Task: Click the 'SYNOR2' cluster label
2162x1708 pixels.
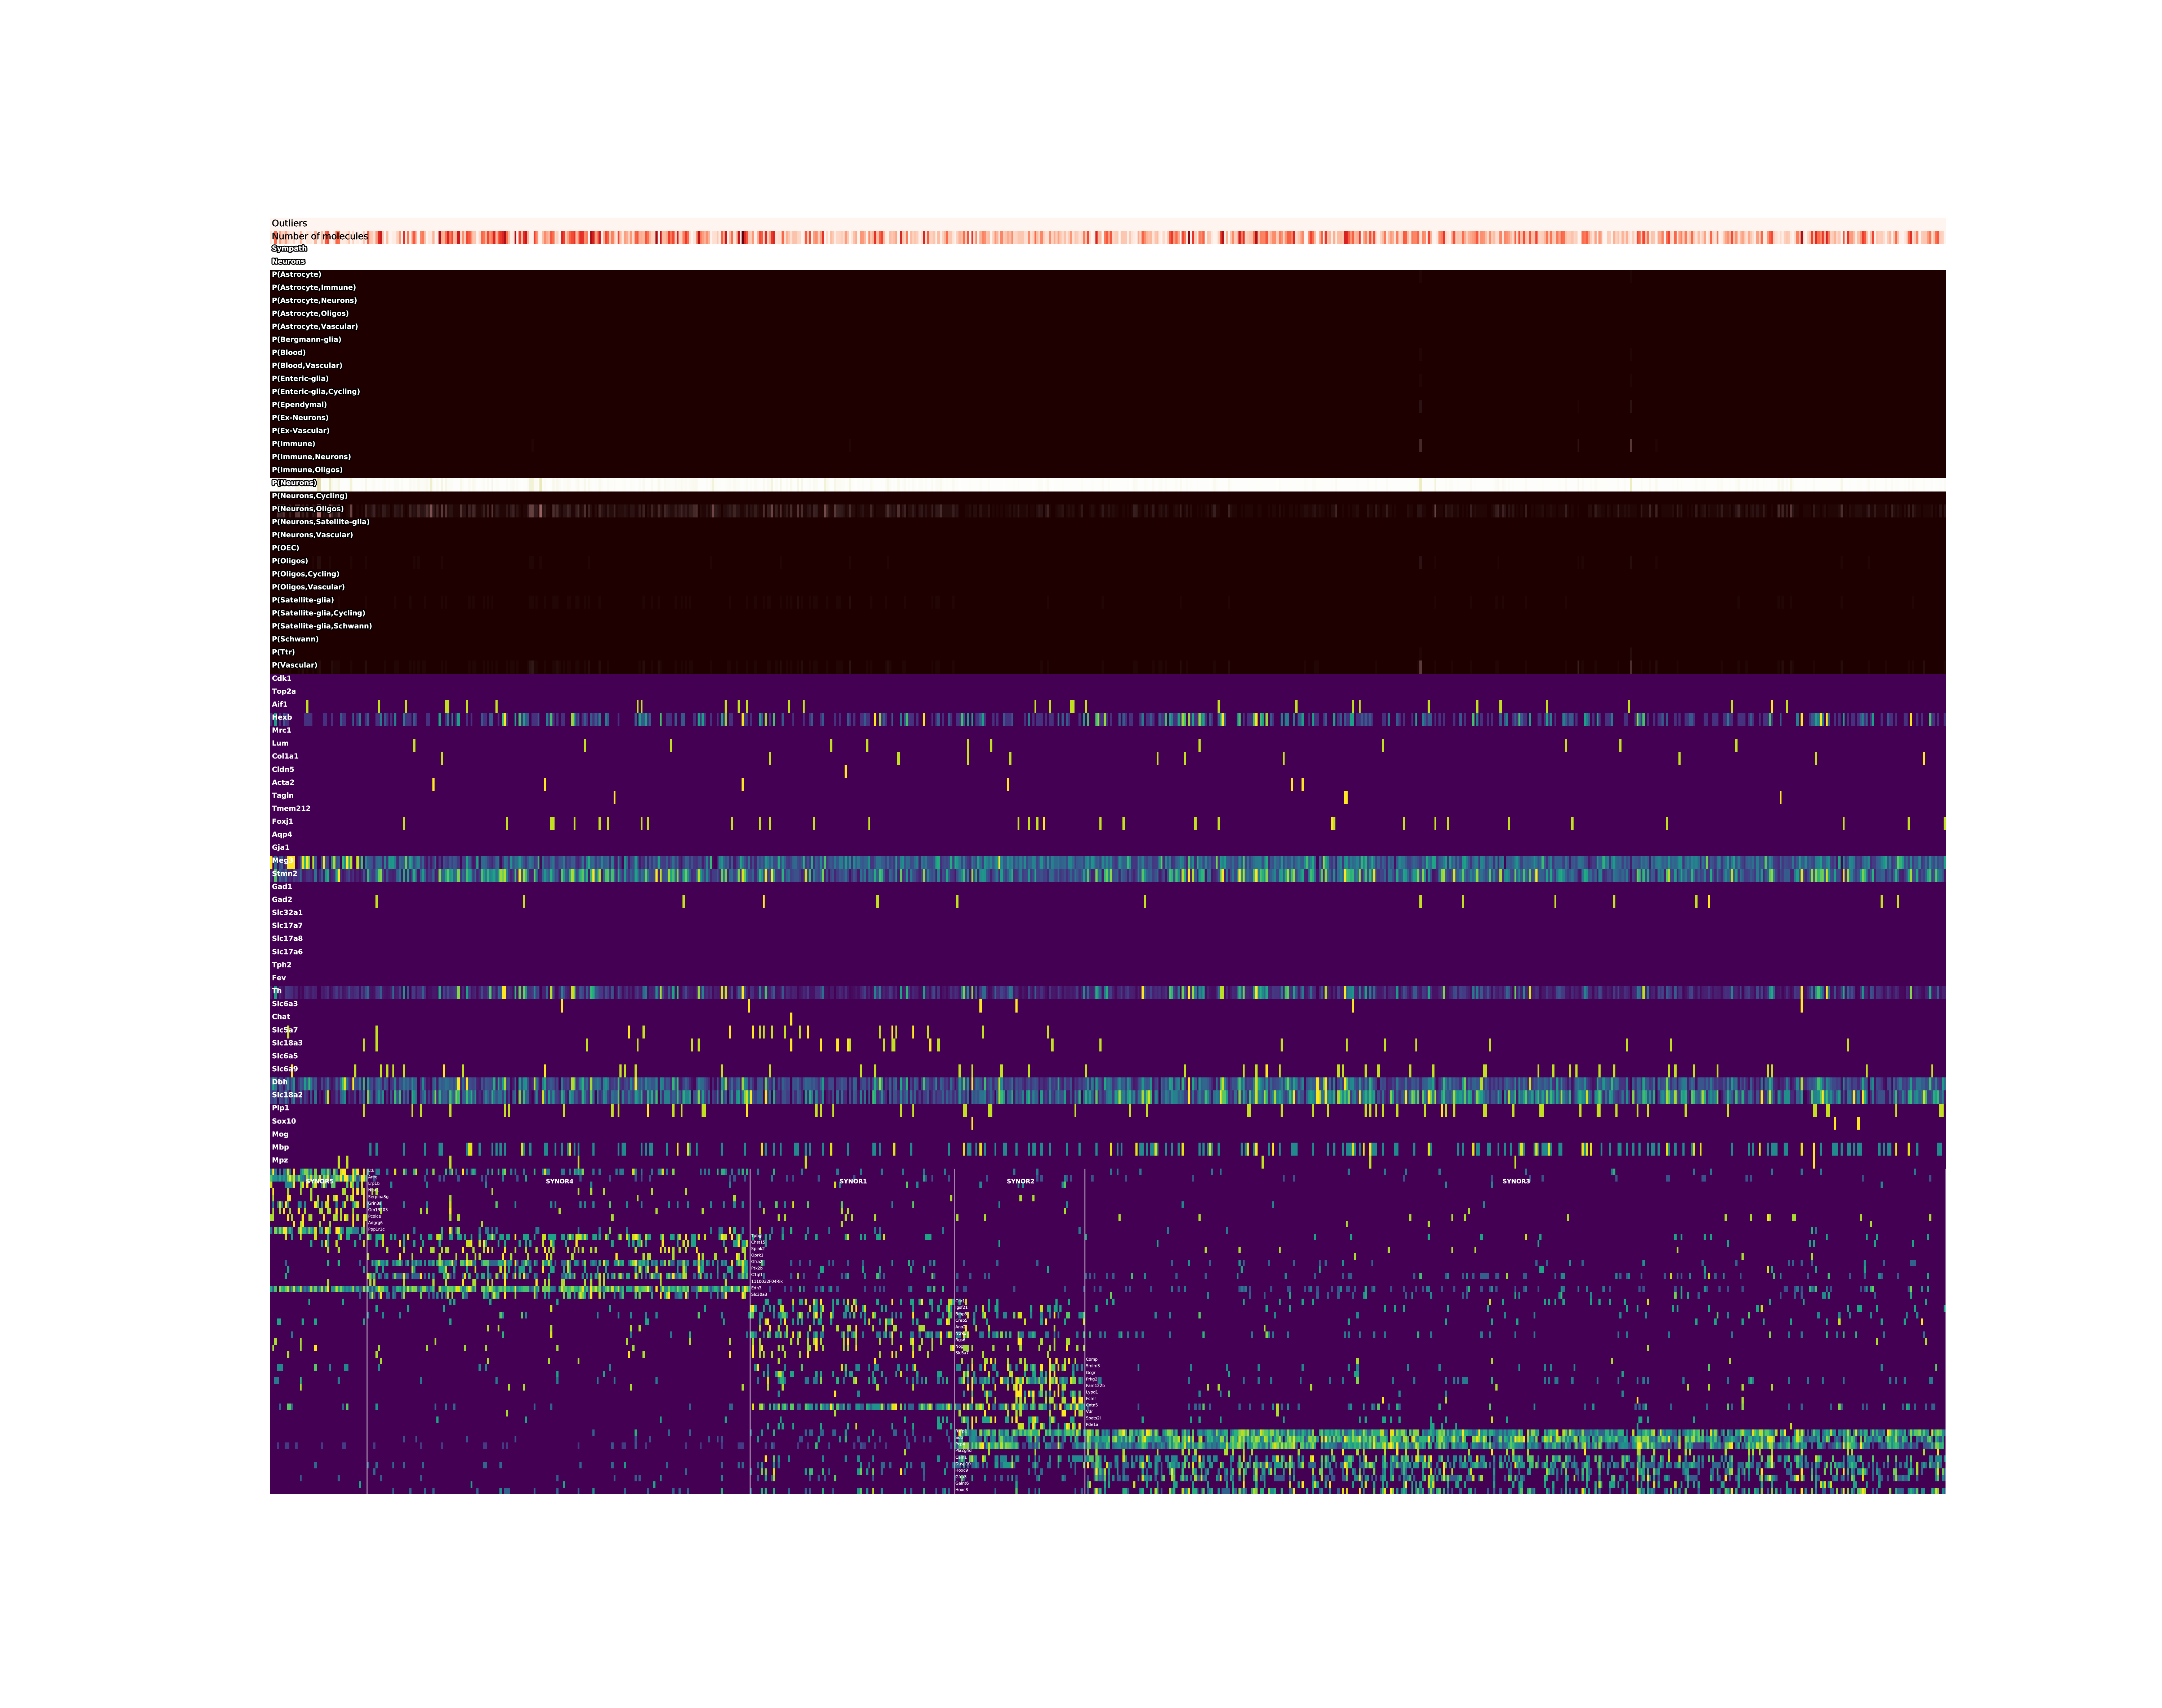Action: click(x=1020, y=1181)
